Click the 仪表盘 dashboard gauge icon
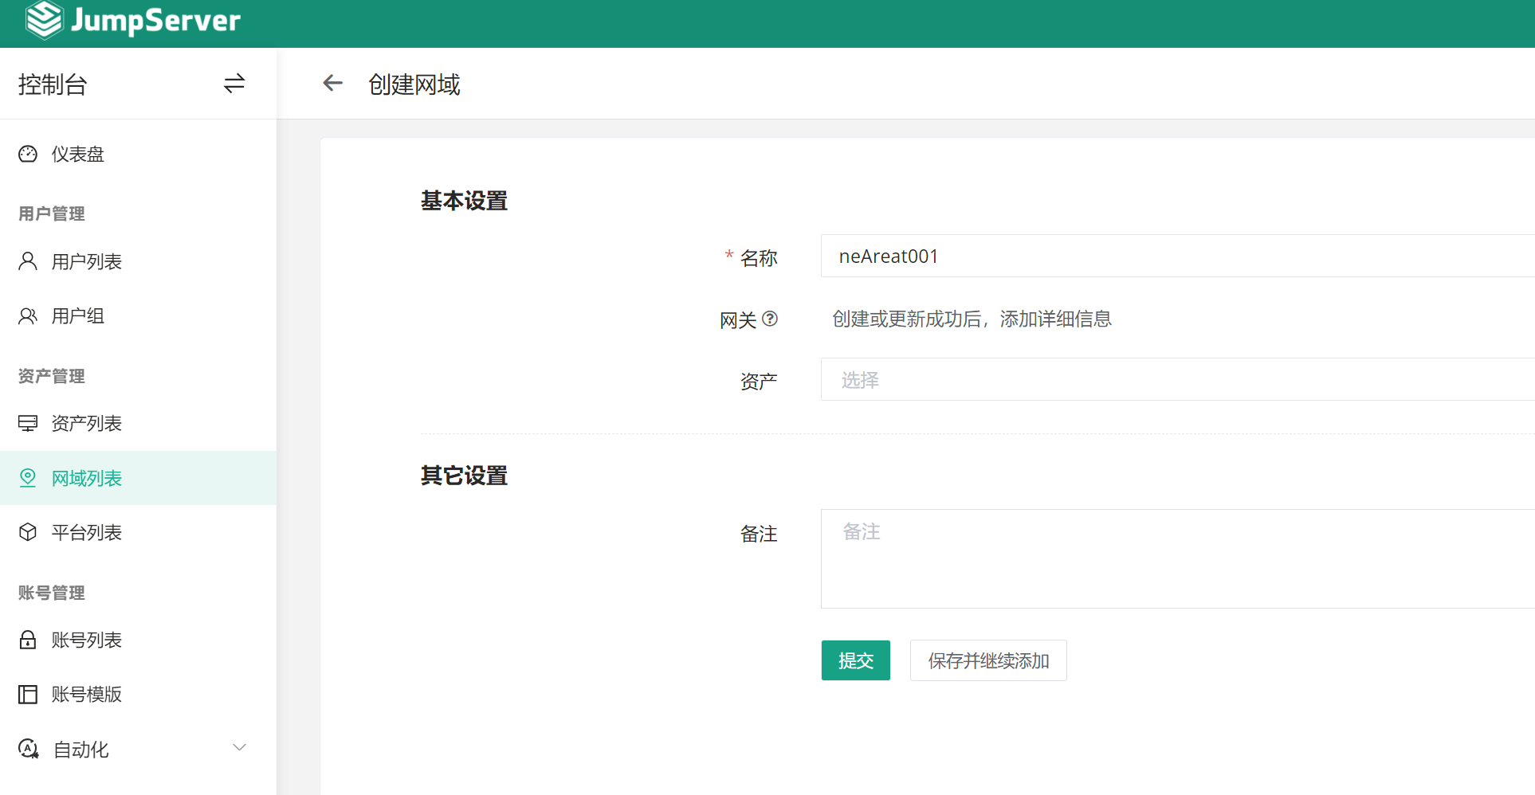Screen dimensions: 1535x795 pos(28,154)
